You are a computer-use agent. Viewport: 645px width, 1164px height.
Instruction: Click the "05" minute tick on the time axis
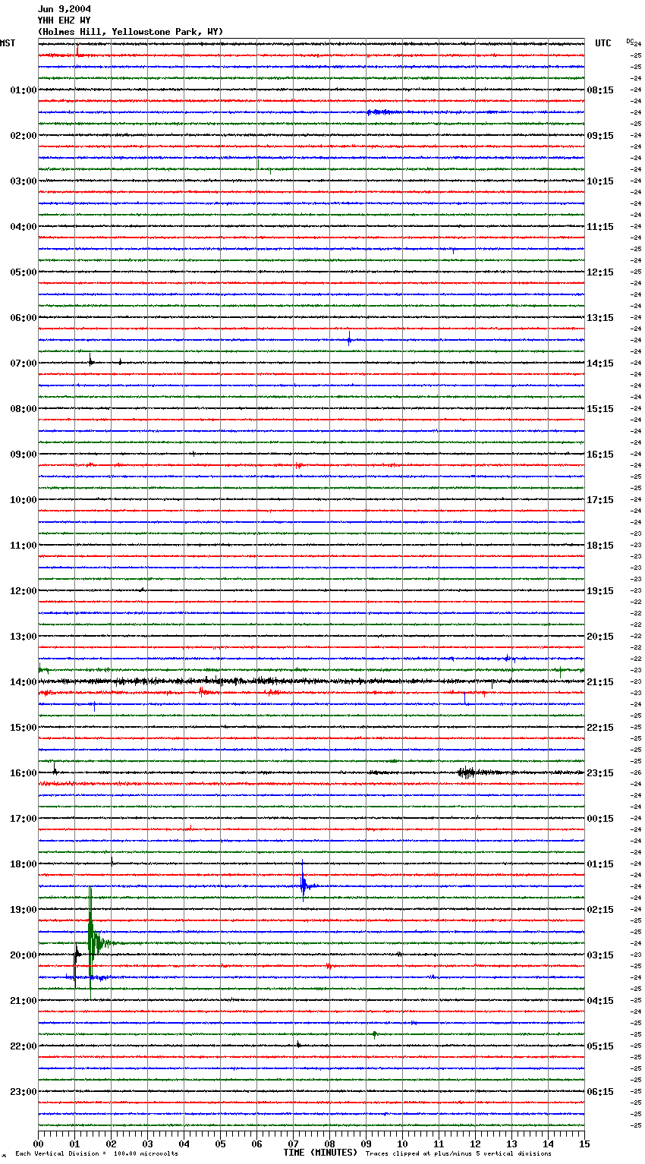[x=220, y=1144]
